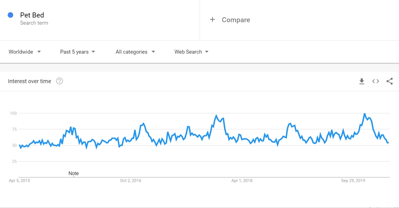Screen dimensions: 399x208
Task: Click the Note marker on the timeline
Action: coord(73,174)
